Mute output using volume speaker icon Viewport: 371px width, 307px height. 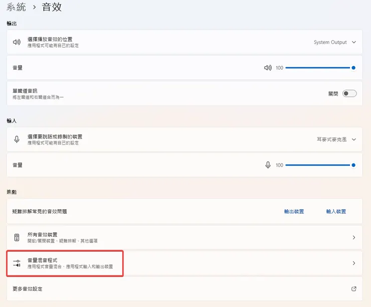click(268, 68)
